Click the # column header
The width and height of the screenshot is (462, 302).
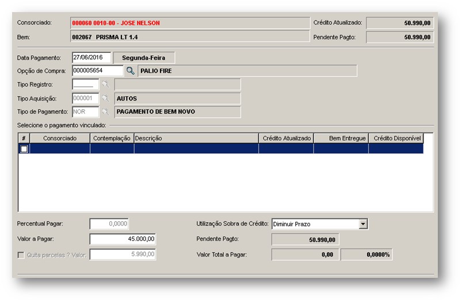pyautogui.click(x=24, y=138)
